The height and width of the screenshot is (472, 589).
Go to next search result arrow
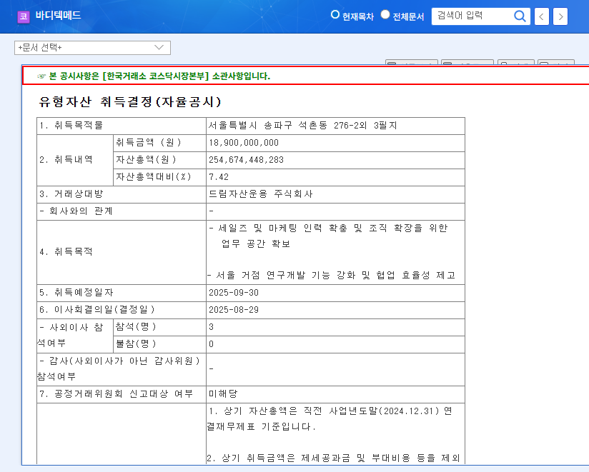pyautogui.click(x=560, y=16)
